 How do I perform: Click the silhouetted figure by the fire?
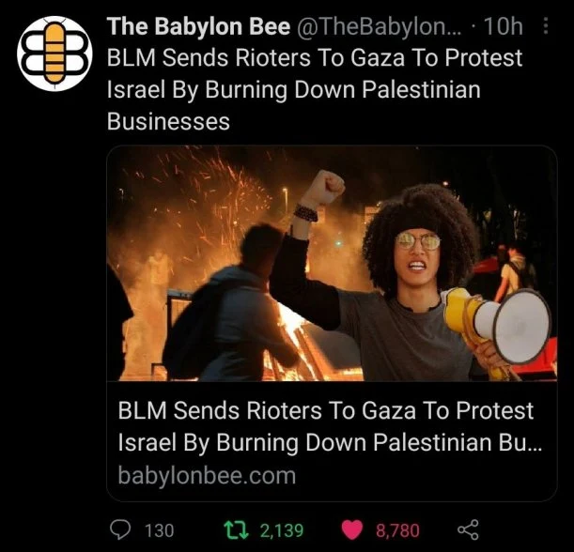[x=229, y=303]
